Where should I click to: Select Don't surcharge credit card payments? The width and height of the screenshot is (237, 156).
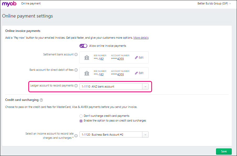pos(81,116)
